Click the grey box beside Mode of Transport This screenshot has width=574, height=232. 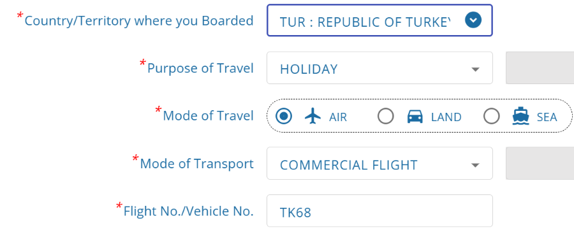coord(540,163)
